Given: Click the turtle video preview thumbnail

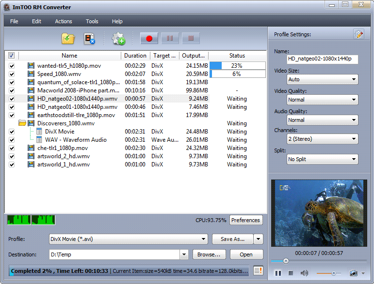Looking at the screenshot, I should (x=319, y=213).
